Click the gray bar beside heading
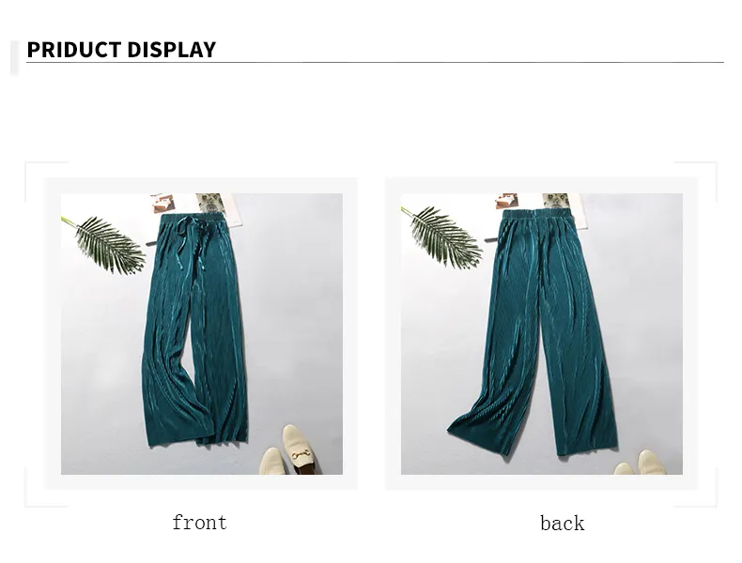742x563 pixels. (15, 58)
